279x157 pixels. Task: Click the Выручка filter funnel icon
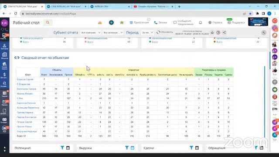point(127,148)
